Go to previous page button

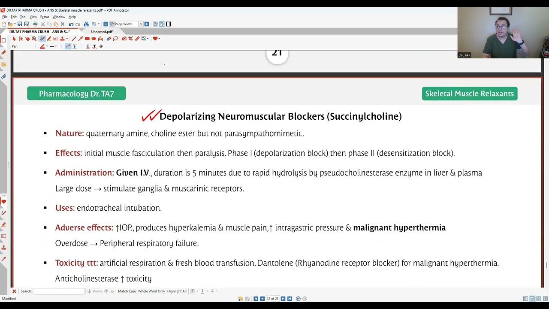pyautogui.click(x=262, y=299)
